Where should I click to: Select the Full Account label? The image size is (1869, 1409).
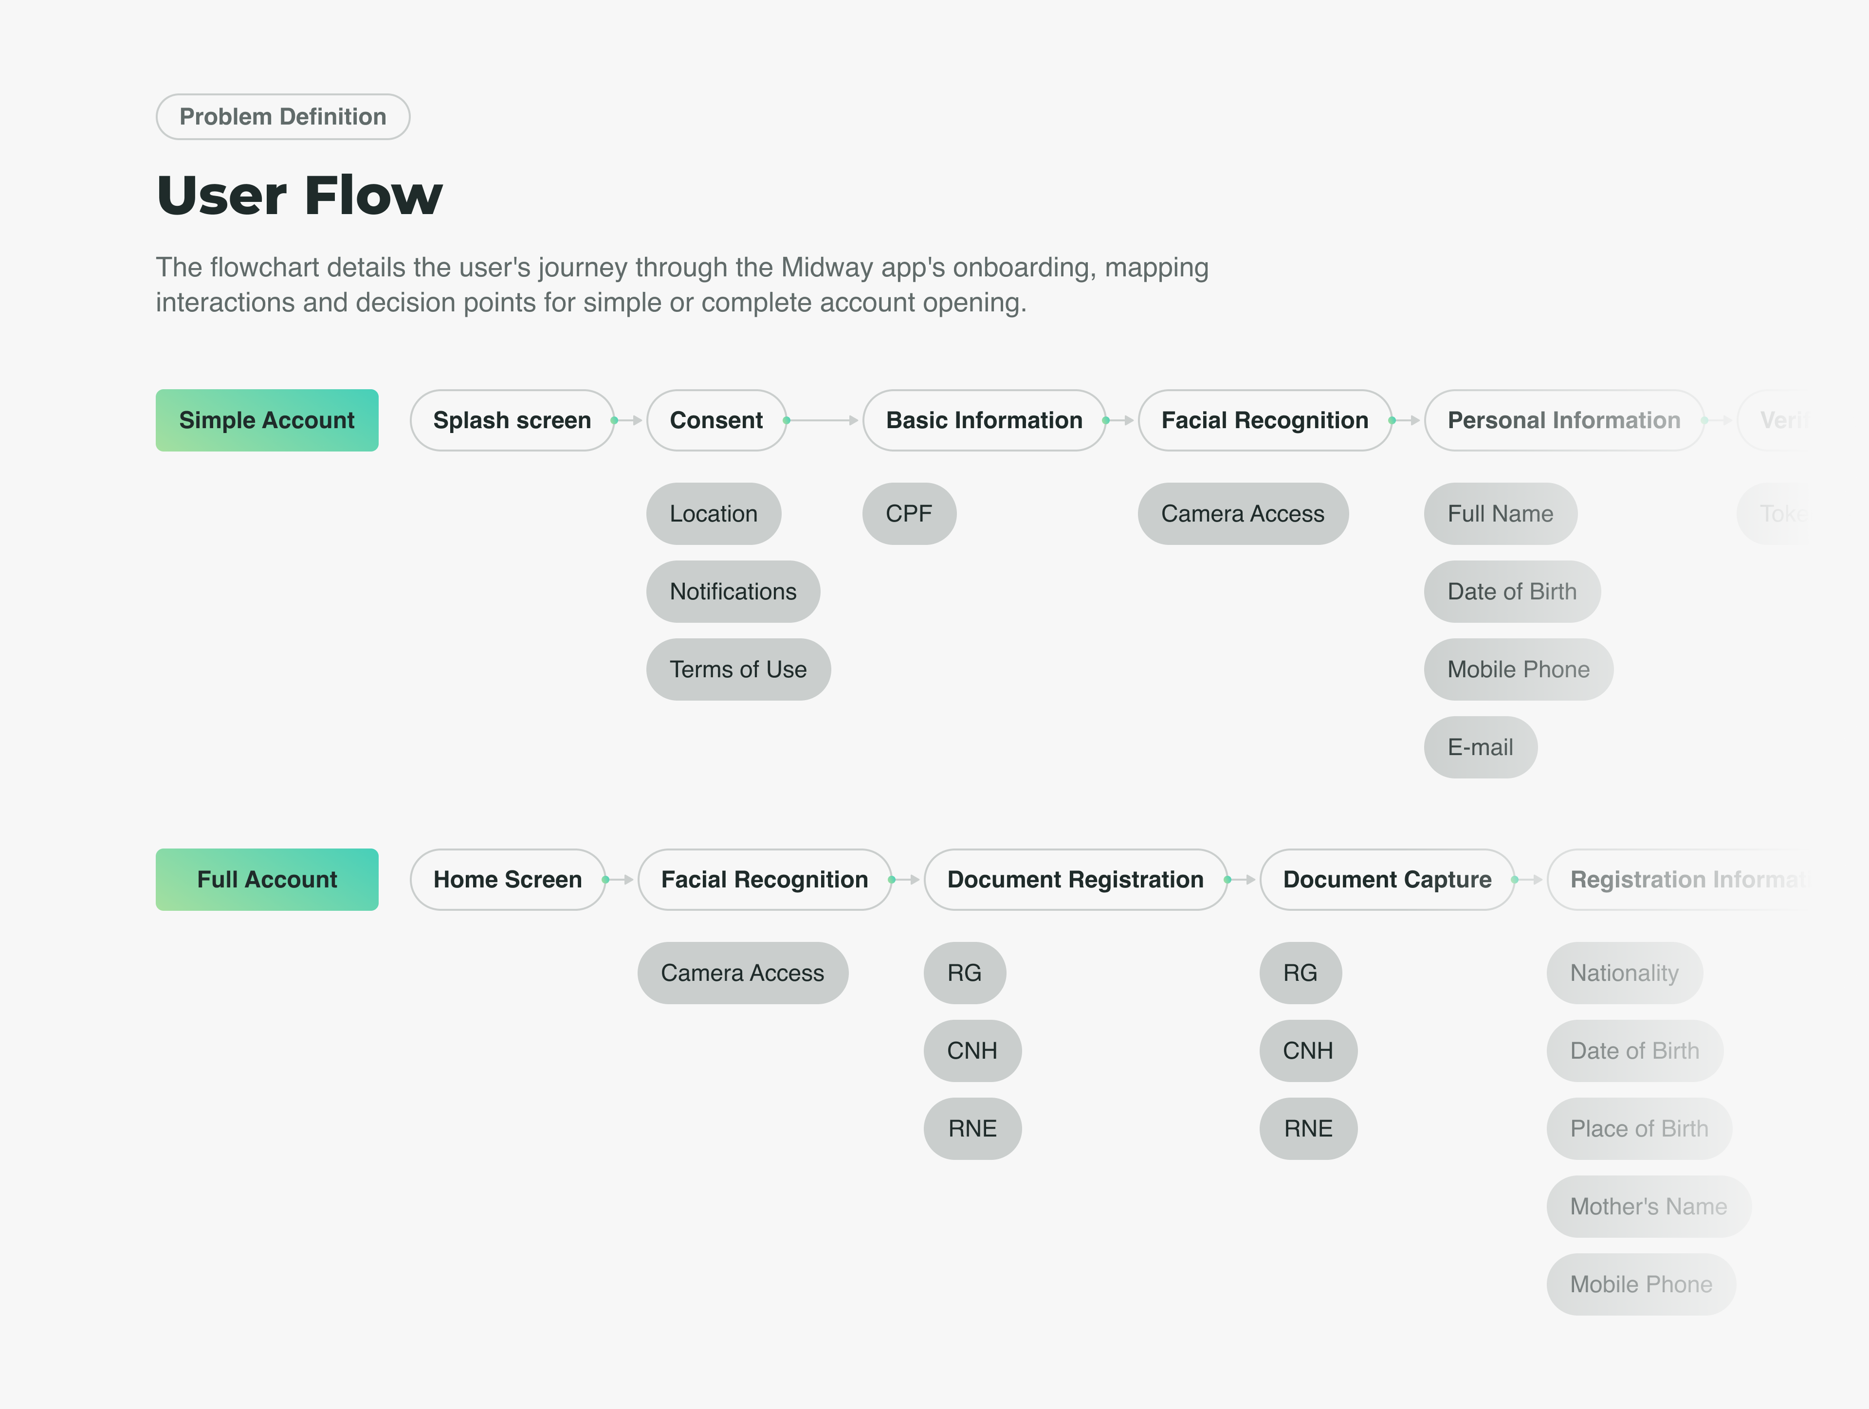coord(267,879)
